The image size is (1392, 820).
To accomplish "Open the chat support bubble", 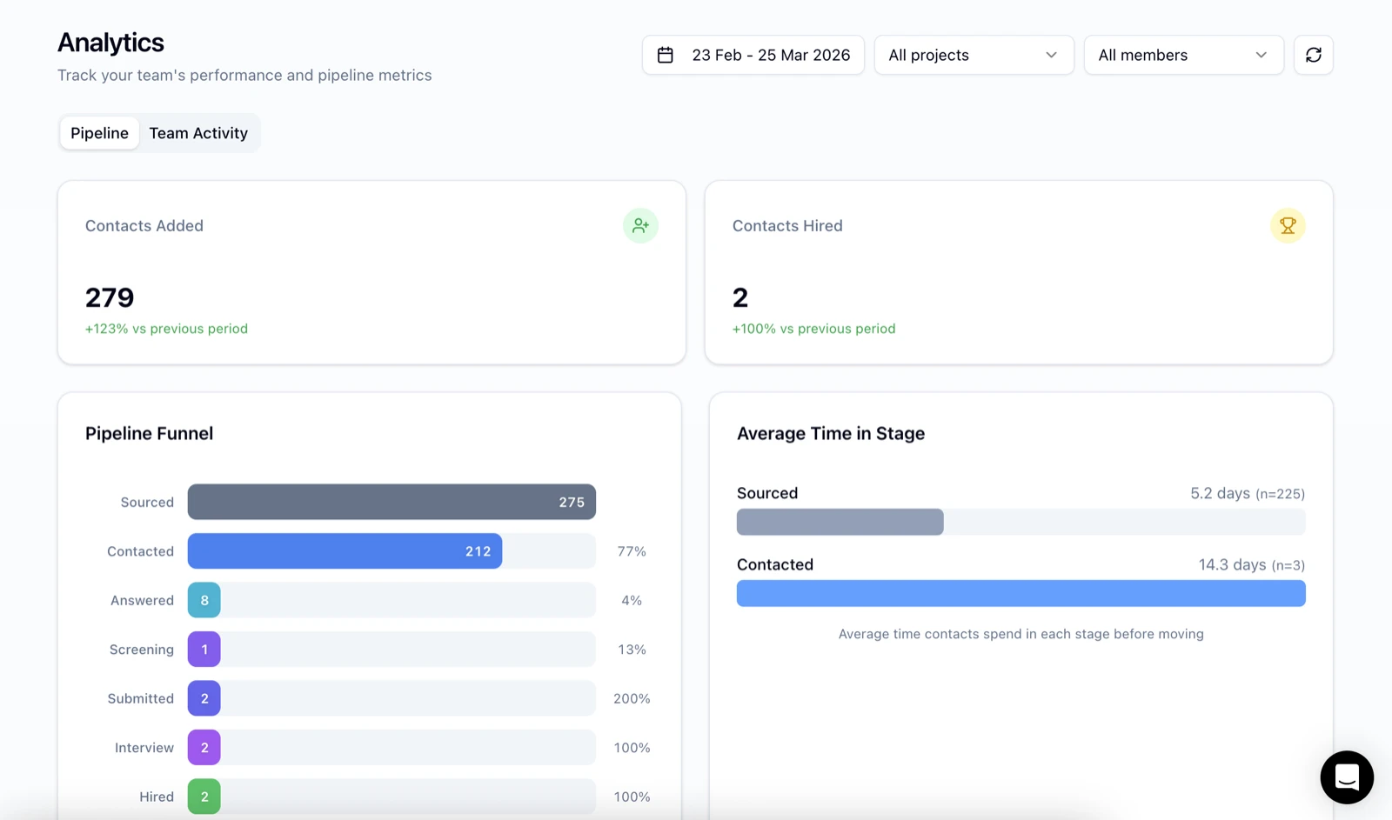I will [x=1347, y=777].
